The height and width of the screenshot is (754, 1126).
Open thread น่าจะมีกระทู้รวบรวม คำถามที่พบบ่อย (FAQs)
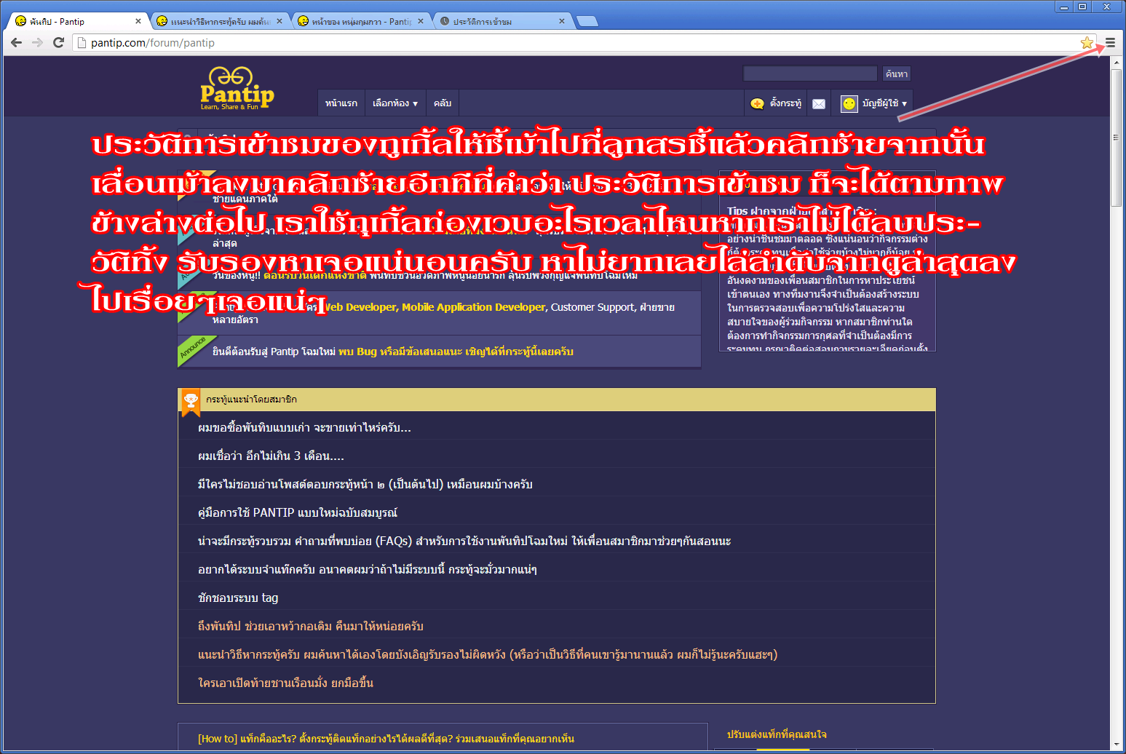(464, 541)
